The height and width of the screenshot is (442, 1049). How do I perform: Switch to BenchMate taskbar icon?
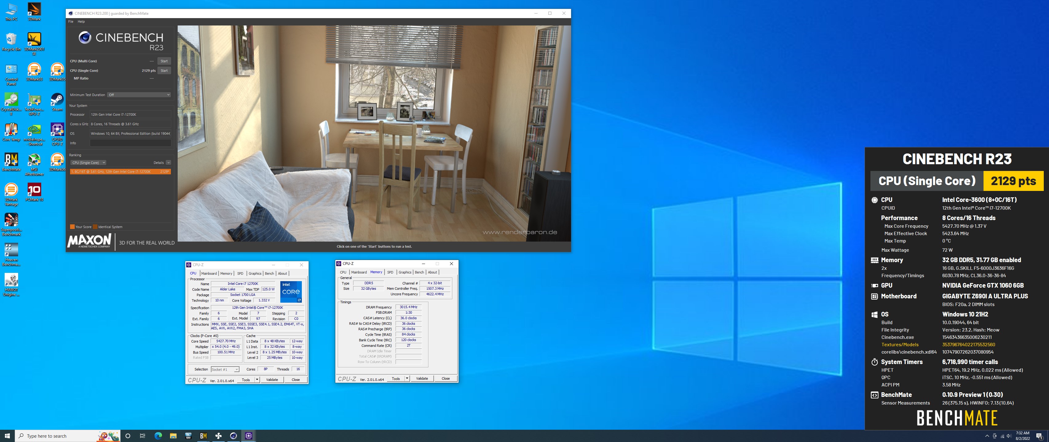click(203, 436)
